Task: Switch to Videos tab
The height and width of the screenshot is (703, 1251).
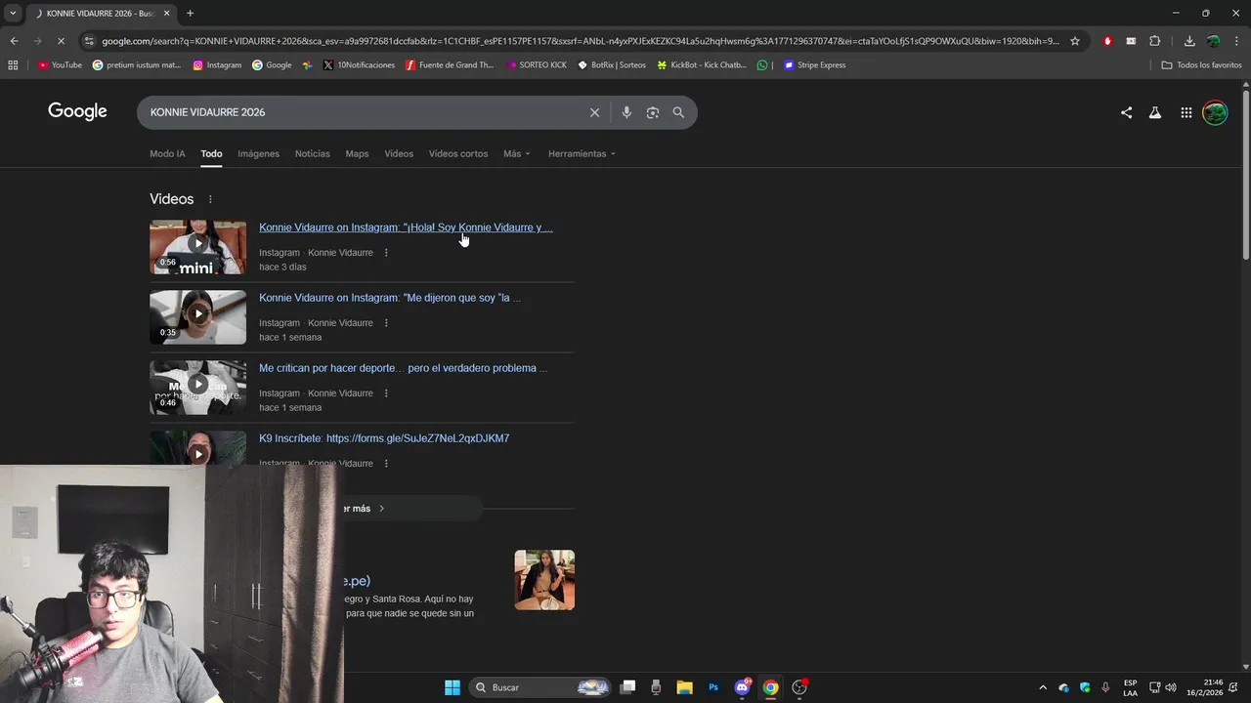Action: tap(399, 154)
